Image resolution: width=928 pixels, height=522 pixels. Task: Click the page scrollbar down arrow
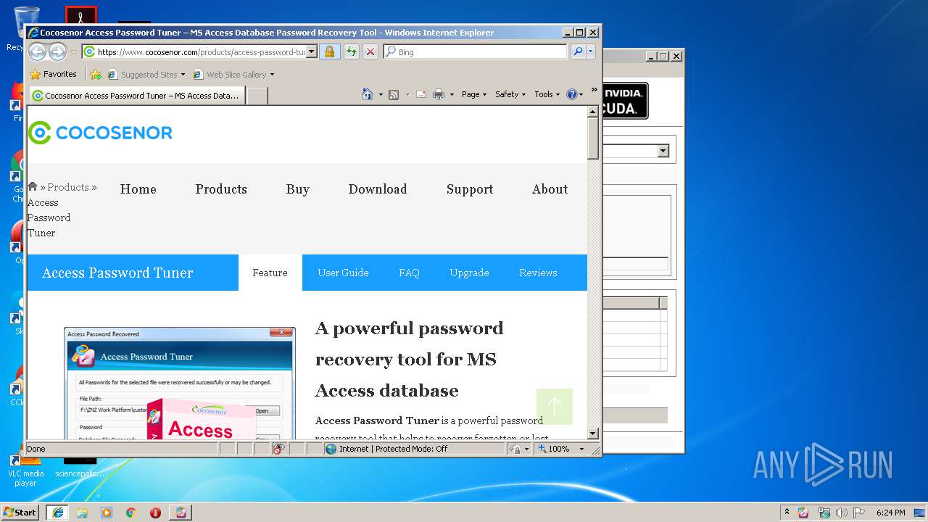pos(593,434)
